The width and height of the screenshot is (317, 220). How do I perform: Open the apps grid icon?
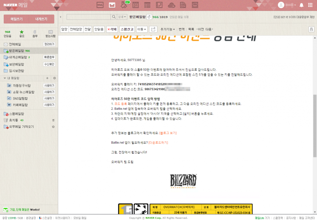click(x=311, y=5)
